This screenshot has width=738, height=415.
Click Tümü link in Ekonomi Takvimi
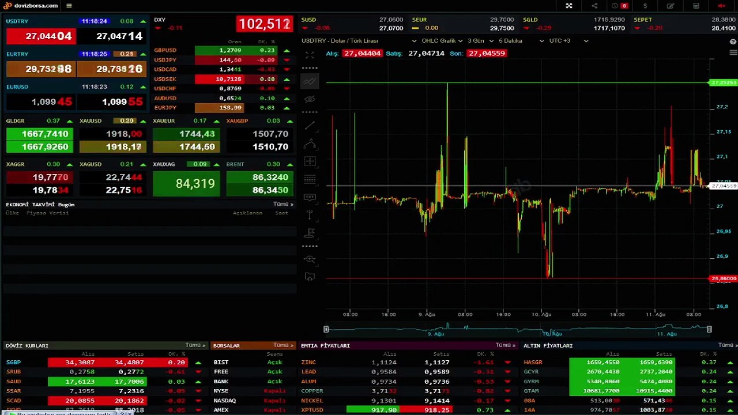[x=283, y=204]
